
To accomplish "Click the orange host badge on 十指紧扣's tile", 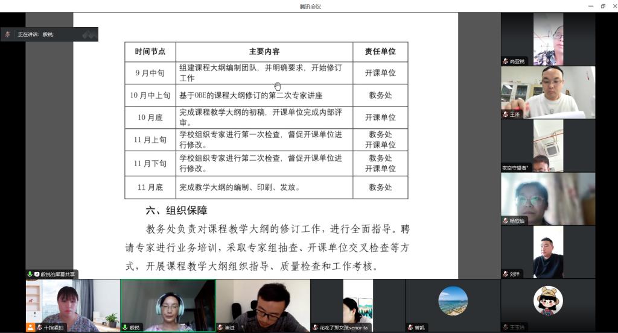I will [x=30, y=328].
